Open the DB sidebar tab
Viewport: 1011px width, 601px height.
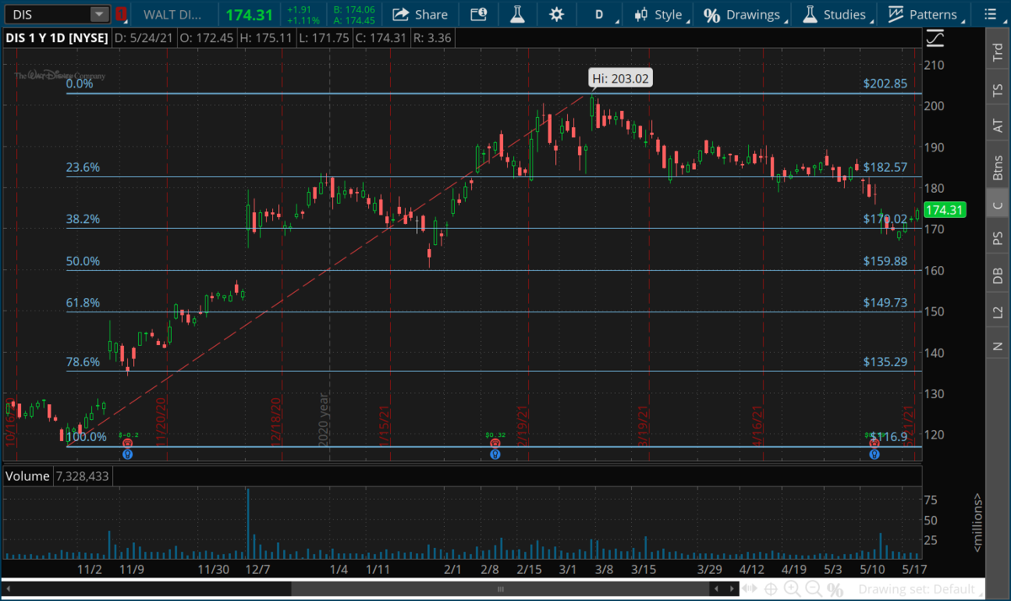[x=998, y=275]
